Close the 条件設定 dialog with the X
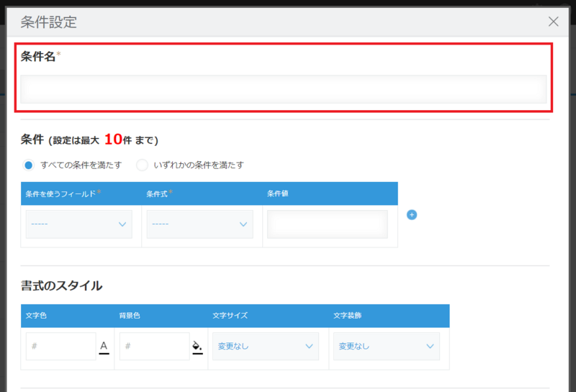The image size is (576, 392). pos(553,22)
